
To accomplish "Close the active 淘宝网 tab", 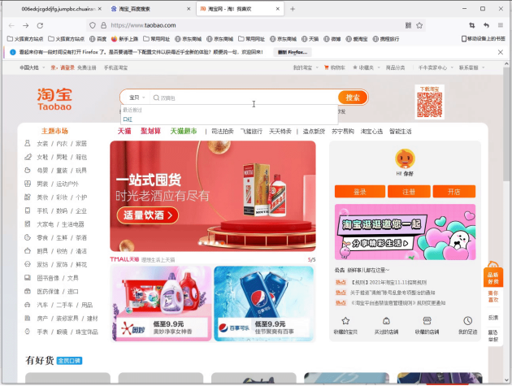I will (x=278, y=9).
